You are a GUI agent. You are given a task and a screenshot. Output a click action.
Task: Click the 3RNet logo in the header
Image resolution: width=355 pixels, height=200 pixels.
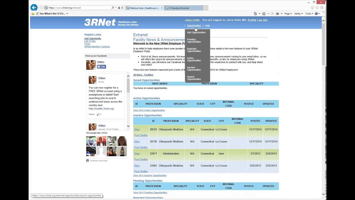coord(100,22)
